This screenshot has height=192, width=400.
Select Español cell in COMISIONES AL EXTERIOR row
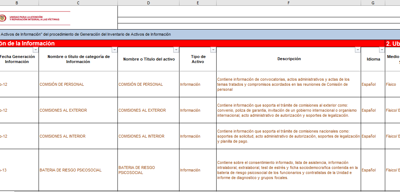[373, 110]
